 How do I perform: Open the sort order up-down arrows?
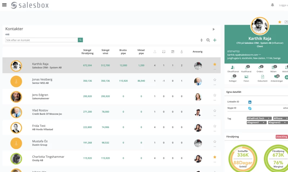[202, 40]
